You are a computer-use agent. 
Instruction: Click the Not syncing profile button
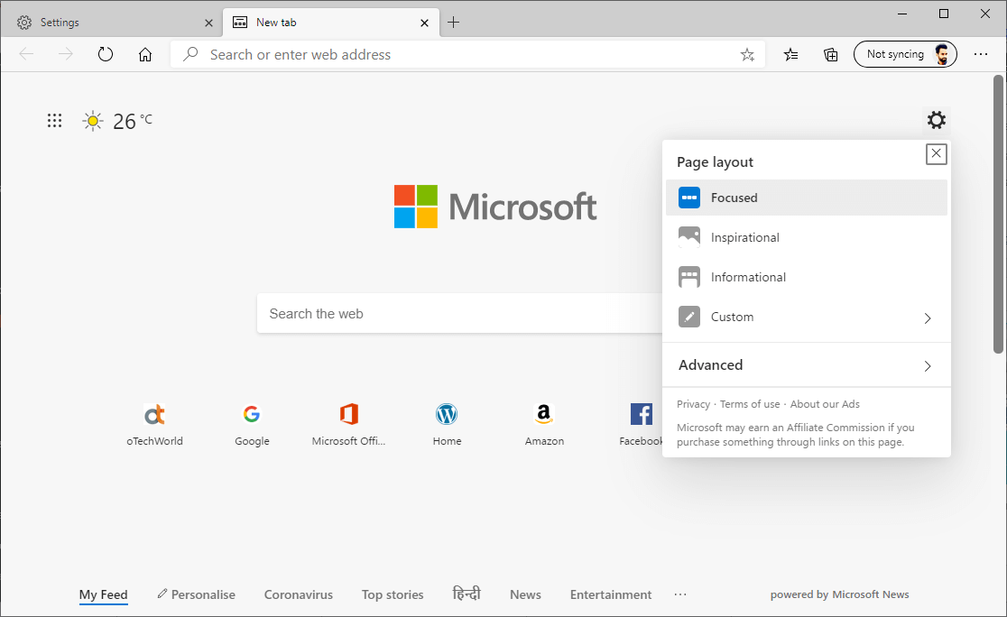[906, 54]
